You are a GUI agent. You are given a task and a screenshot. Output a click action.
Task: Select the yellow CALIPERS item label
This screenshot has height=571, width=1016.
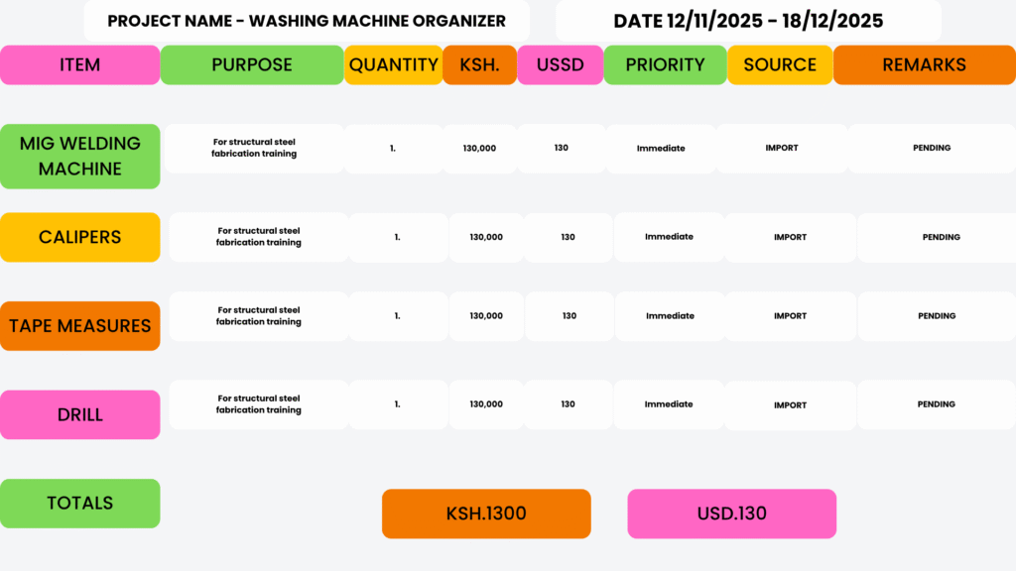tap(79, 237)
